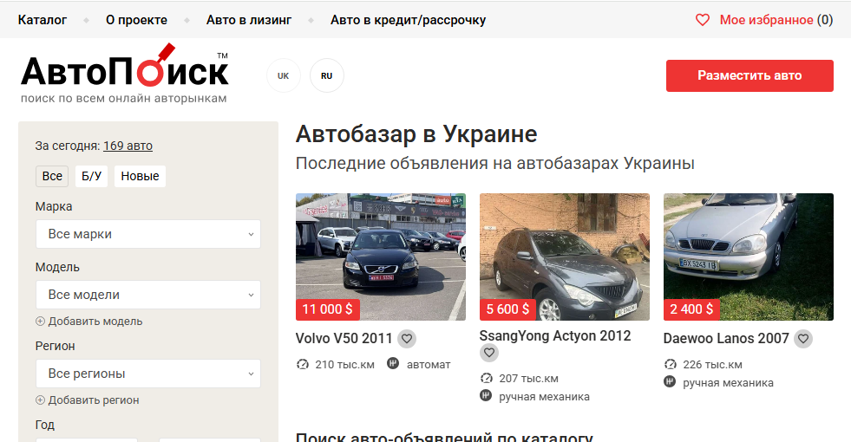Click the АвтоПоиск logo
The image size is (851, 442).
(124, 73)
